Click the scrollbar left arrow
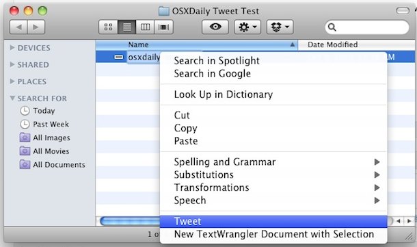417x247 pixels. tap(399, 221)
